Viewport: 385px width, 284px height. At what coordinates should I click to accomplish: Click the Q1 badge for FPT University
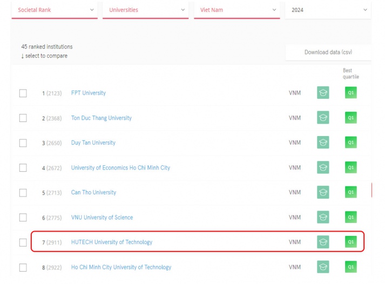(x=350, y=92)
